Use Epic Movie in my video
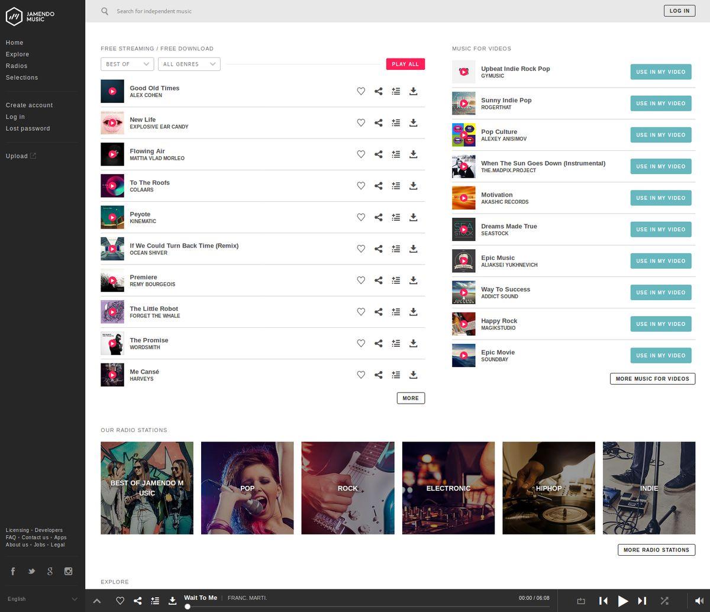This screenshot has height=612, width=710. (661, 356)
